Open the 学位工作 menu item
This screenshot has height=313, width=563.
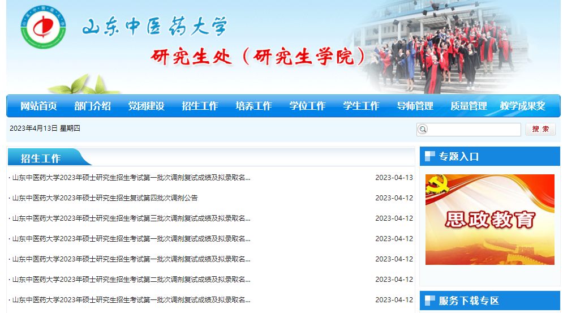click(307, 106)
